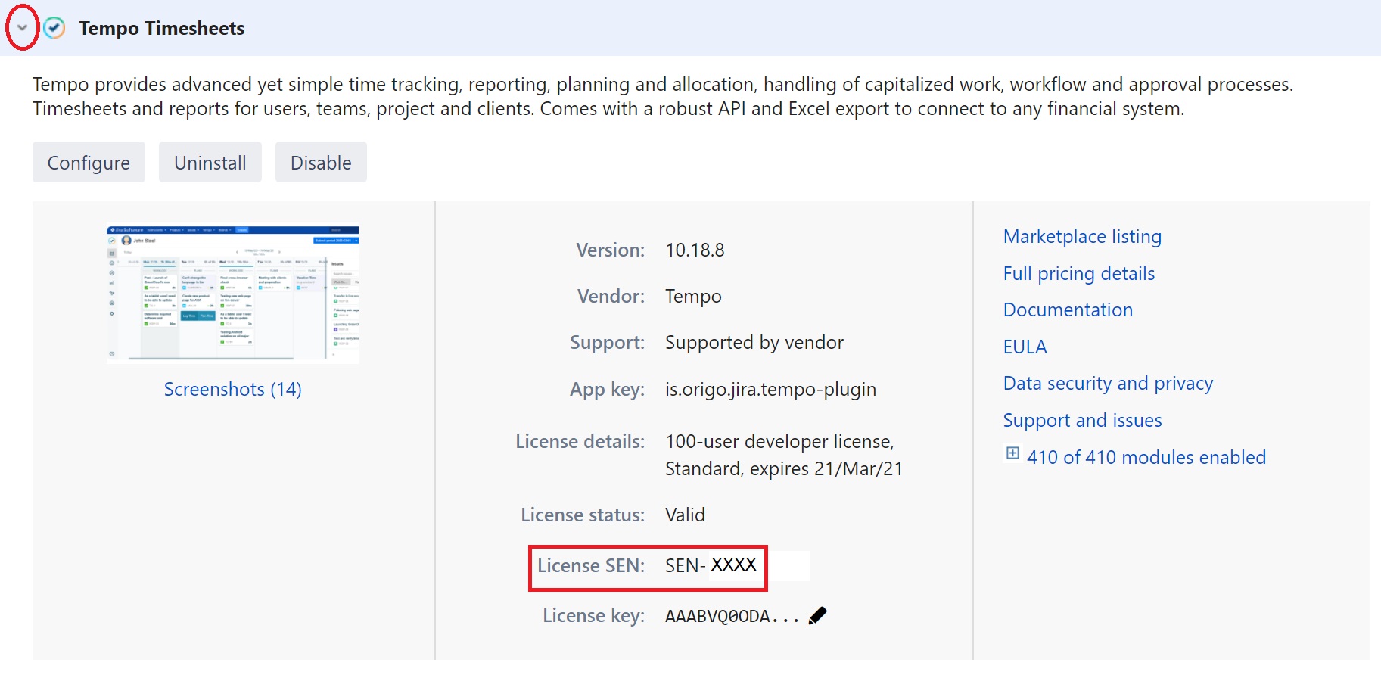Open the app screenshot thumbnail

[232, 294]
